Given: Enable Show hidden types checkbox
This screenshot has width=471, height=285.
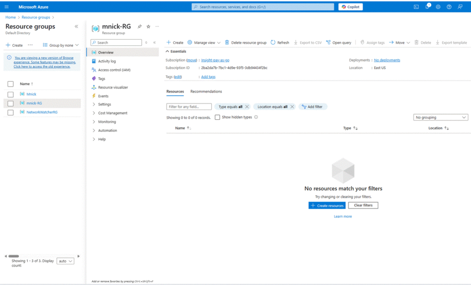Looking at the screenshot, I should [x=218, y=117].
